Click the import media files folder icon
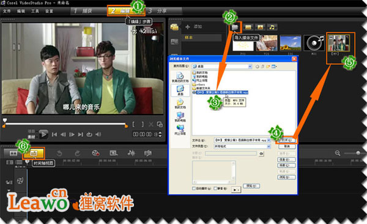 [235, 28]
